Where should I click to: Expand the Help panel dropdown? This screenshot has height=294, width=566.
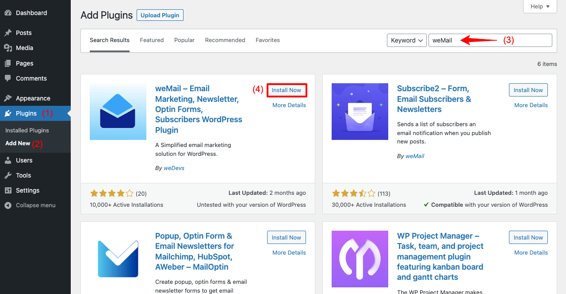(540, 6)
